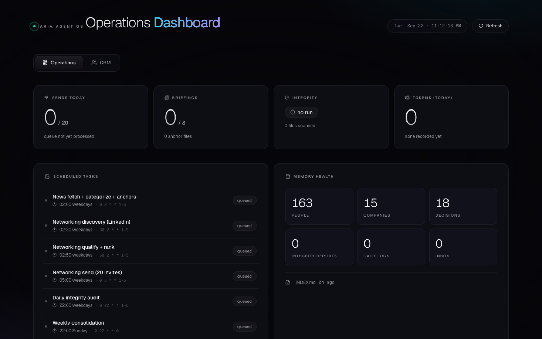The width and height of the screenshot is (542, 339).
Task: Click the _INDEX.md file name
Action: tap(304, 282)
